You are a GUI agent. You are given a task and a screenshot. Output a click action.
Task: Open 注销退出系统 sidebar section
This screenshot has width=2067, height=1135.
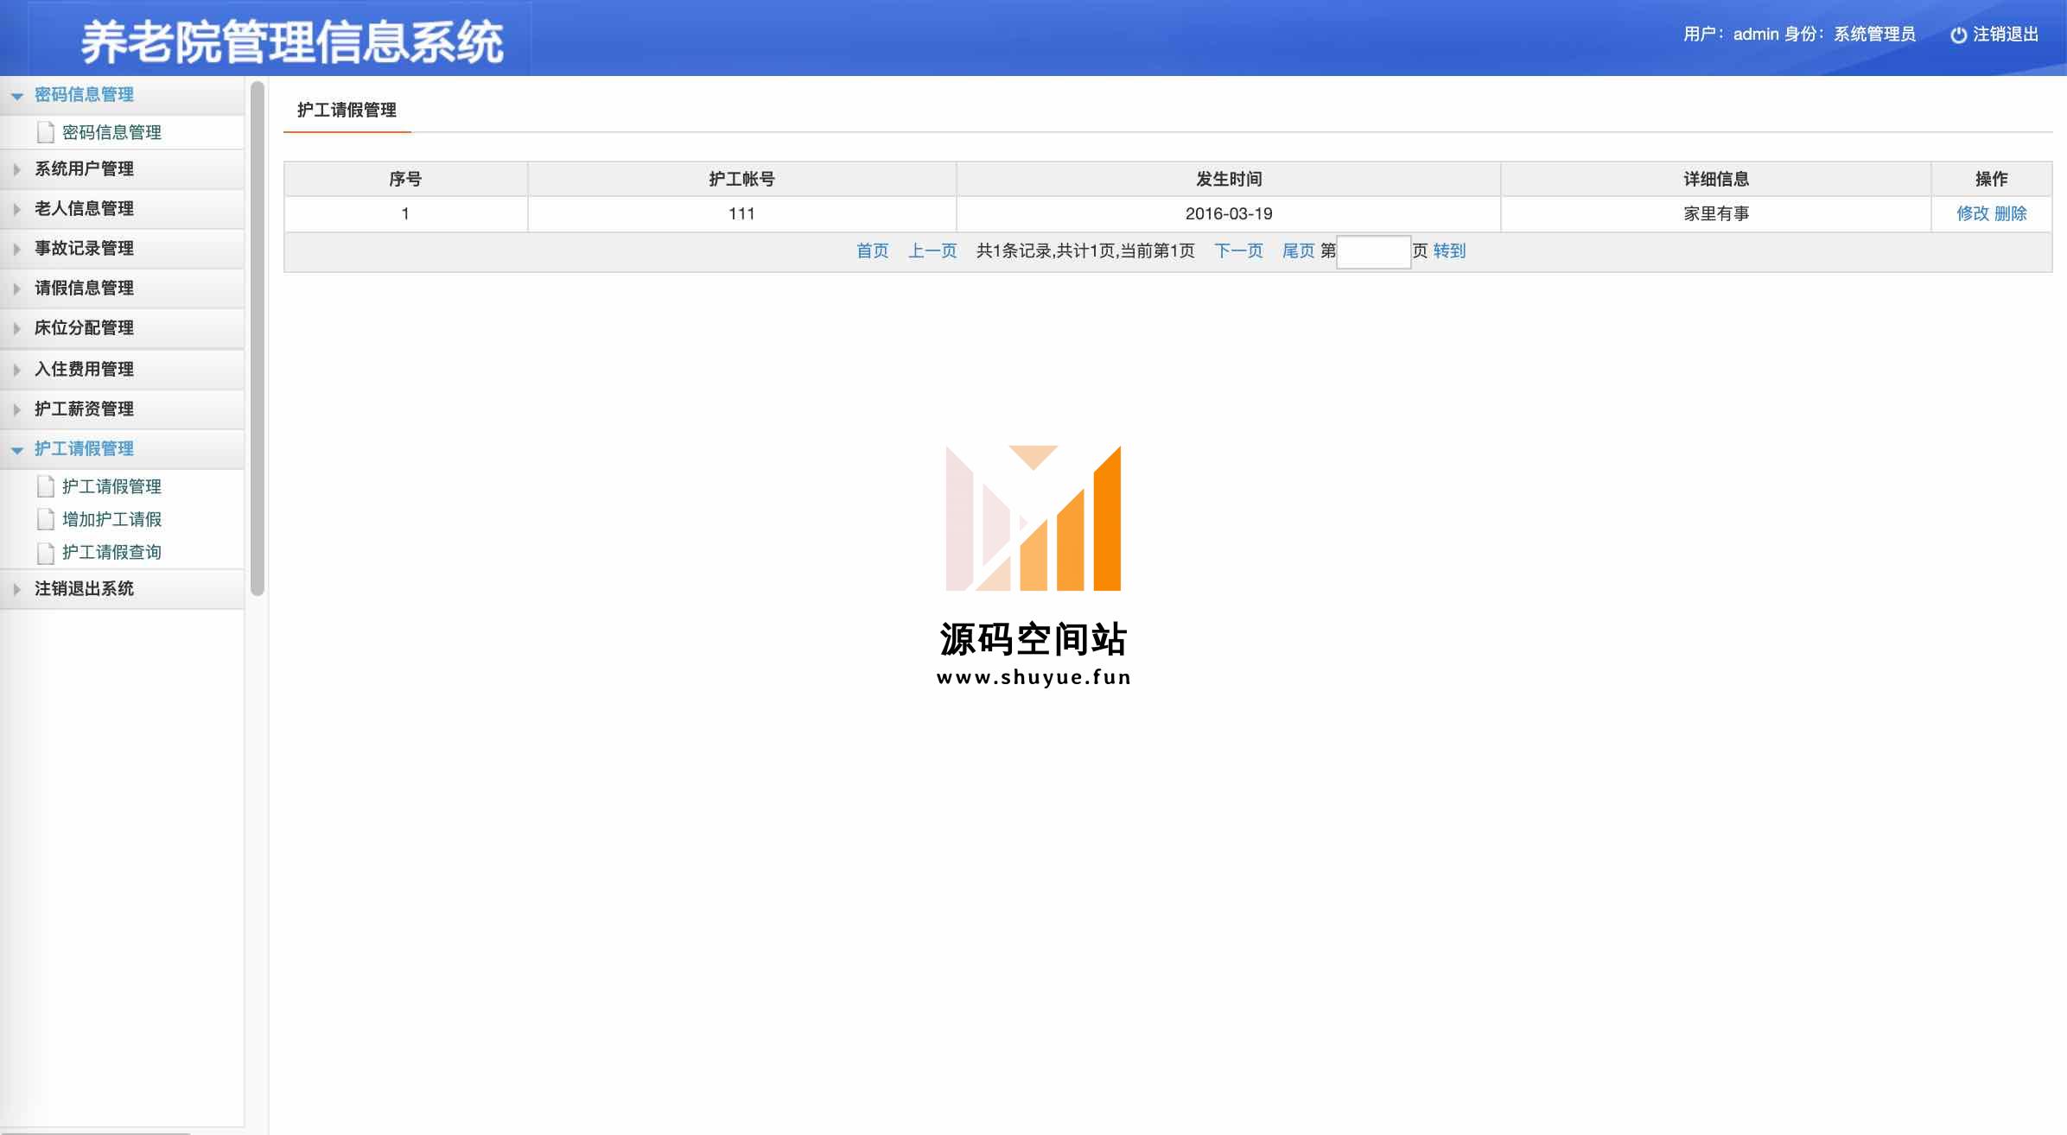122,589
